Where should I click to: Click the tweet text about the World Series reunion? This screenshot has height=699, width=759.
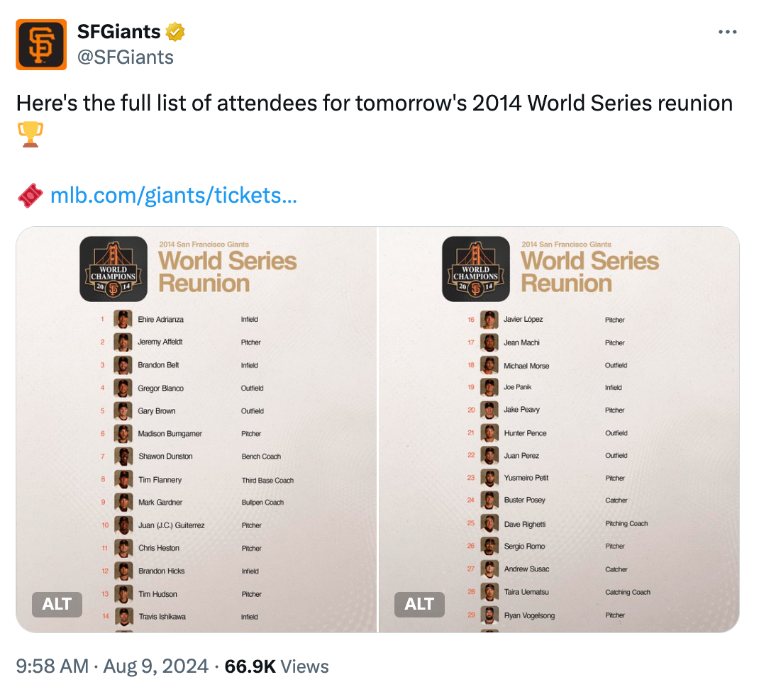pos(375,103)
